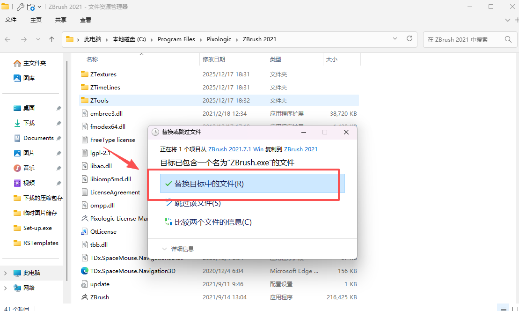Choose 替换目标中的文件 in the dialog
The width and height of the screenshot is (519, 311).
pos(210,184)
